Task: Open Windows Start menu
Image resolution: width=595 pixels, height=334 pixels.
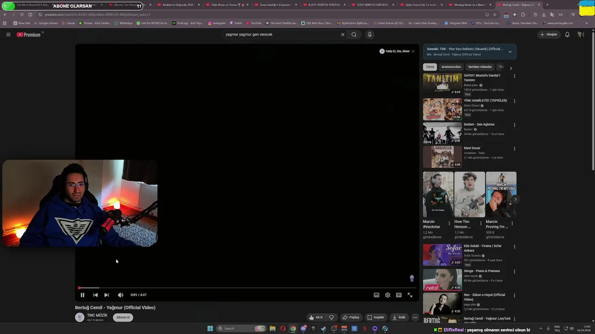Action: pyautogui.click(x=210, y=328)
